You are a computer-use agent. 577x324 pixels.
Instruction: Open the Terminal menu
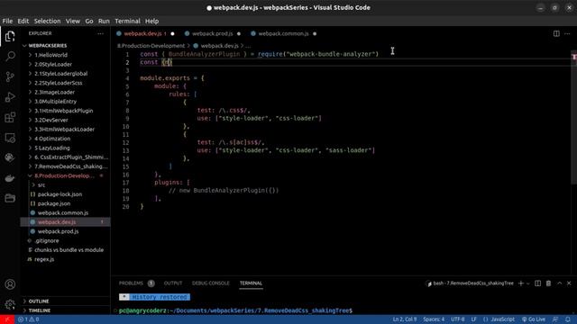[127, 21]
